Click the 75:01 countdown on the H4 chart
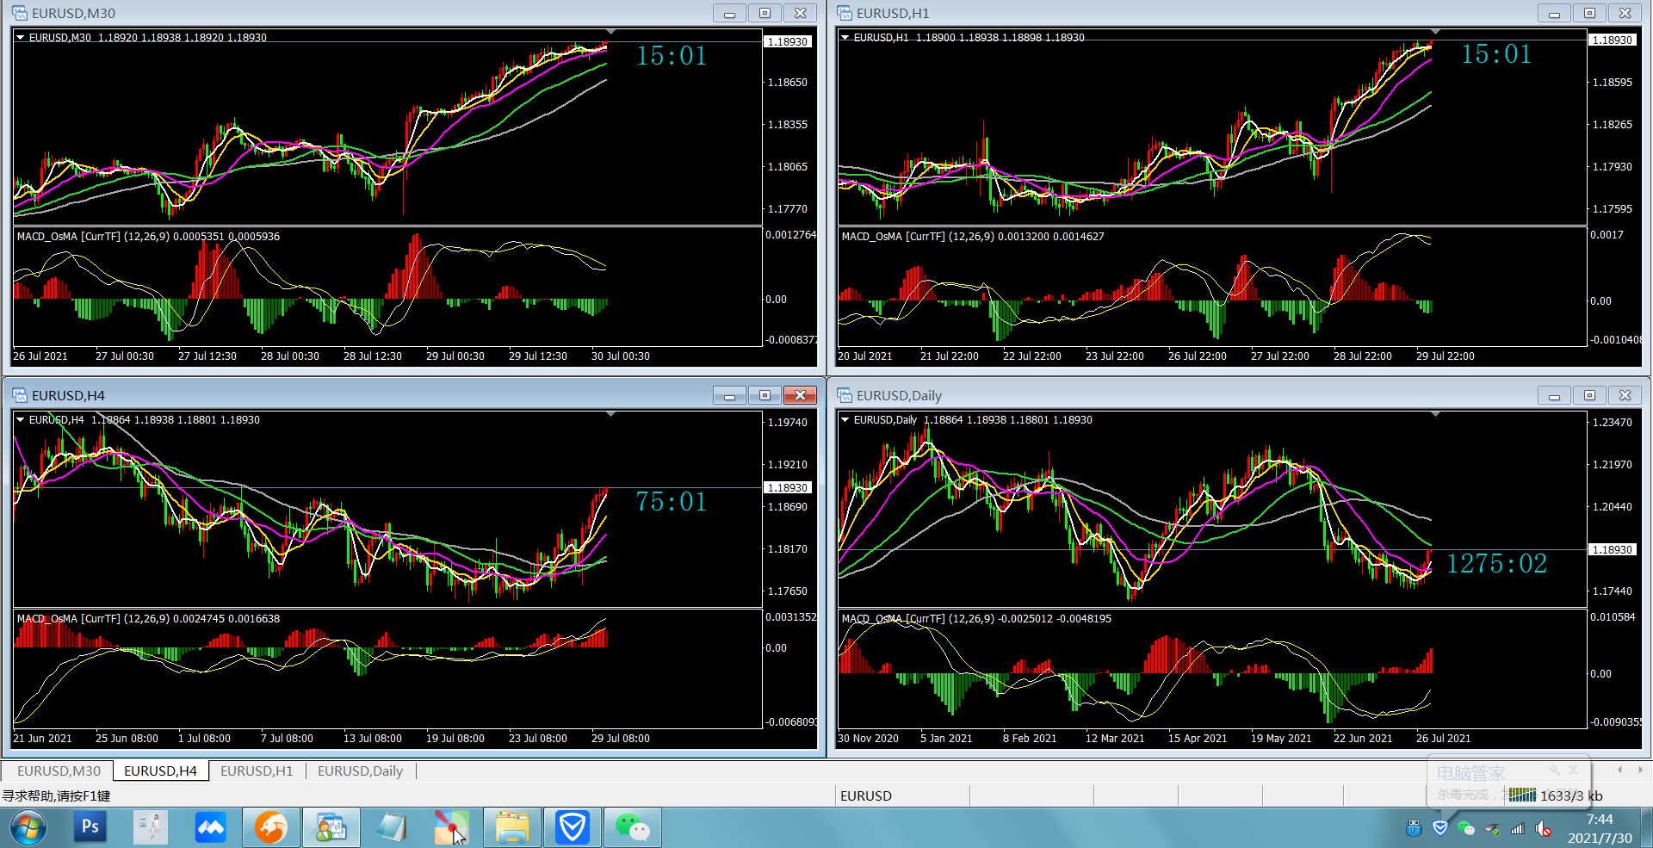The width and height of the screenshot is (1653, 848). (672, 502)
